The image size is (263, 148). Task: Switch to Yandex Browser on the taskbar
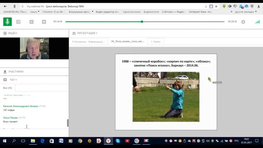coord(108,141)
